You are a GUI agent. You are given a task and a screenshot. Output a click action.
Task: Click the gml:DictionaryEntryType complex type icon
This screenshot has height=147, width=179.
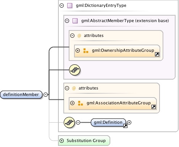coord(70,6)
